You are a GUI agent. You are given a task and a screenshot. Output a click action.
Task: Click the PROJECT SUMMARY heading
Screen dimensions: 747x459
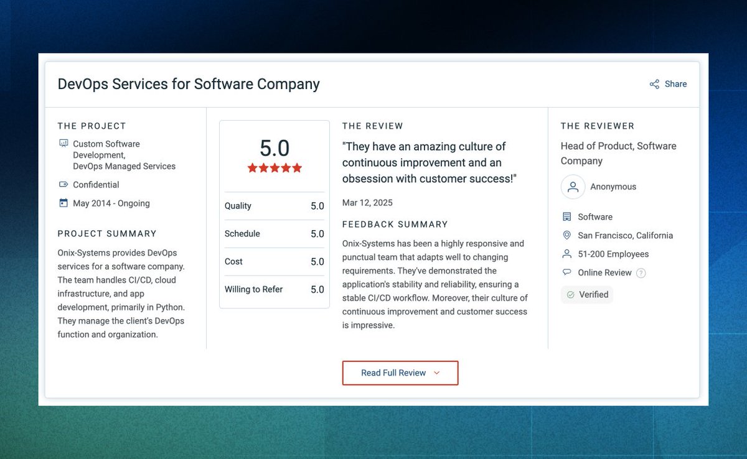107,234
